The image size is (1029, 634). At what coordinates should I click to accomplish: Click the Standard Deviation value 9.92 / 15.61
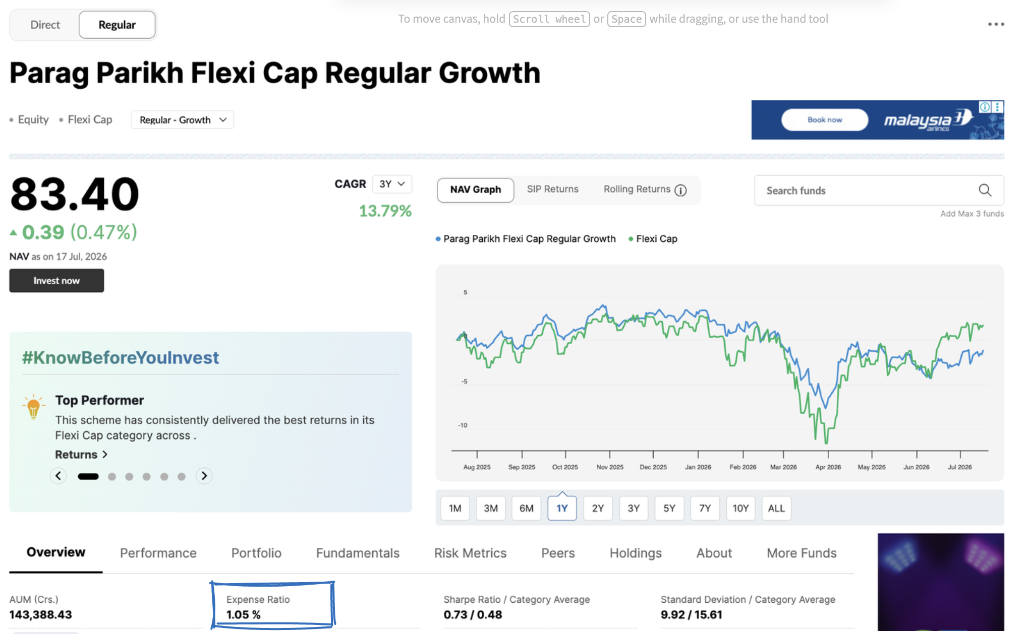(x=691, y=615)
